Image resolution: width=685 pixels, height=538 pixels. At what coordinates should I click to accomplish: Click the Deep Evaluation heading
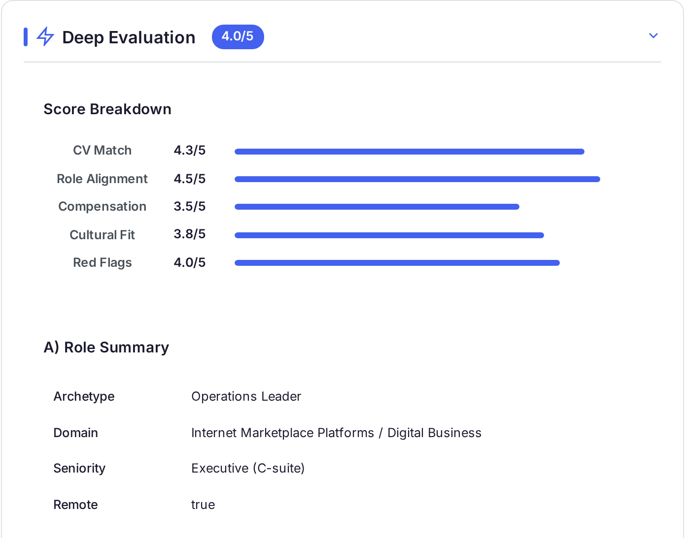pyautogui.click(x=129, y=37)
